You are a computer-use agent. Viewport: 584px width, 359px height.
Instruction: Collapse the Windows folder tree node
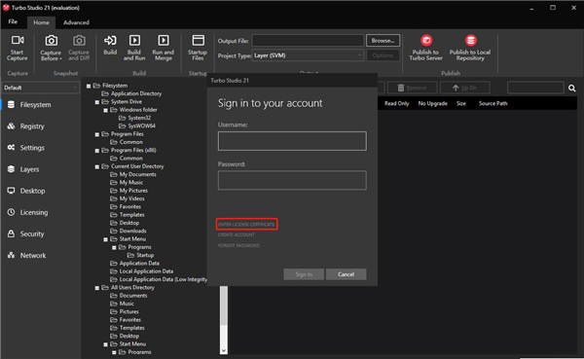[106, 110]
